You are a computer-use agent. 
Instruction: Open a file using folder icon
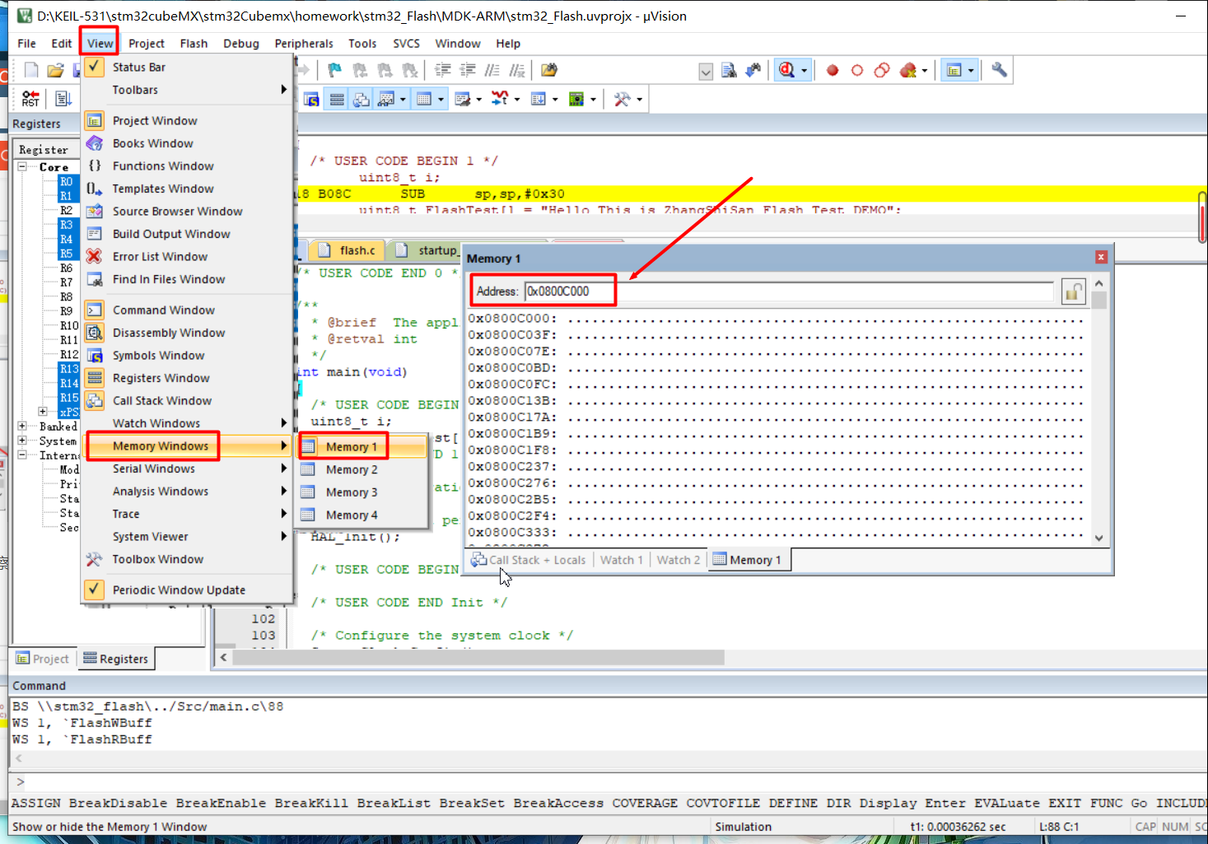click(x=55, y=70)
